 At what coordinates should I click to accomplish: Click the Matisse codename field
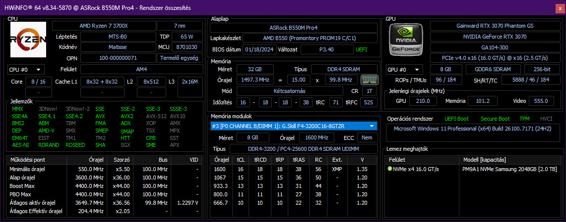click(117, 47)
